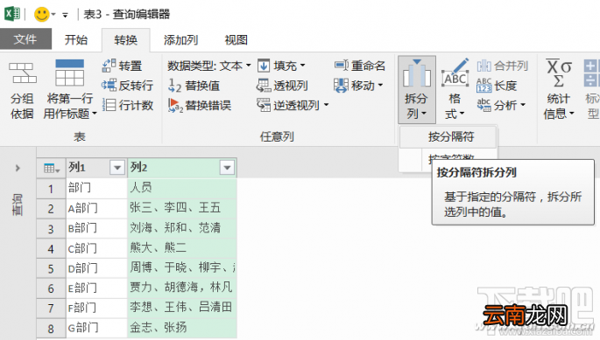Open the 逆透视列 dropdown
The width and height of the screenshot is (600, 340).
point(293,105)
